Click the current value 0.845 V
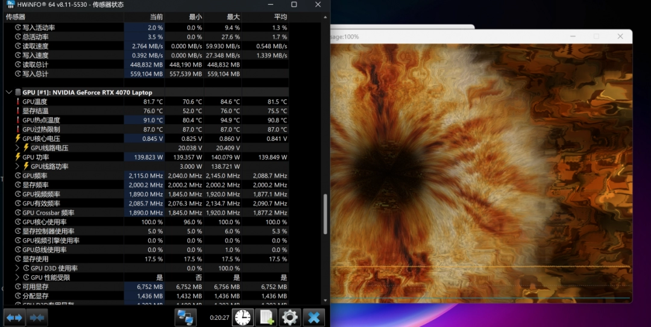The width and height of the screenshot is (651, 327). click(153, 138)
